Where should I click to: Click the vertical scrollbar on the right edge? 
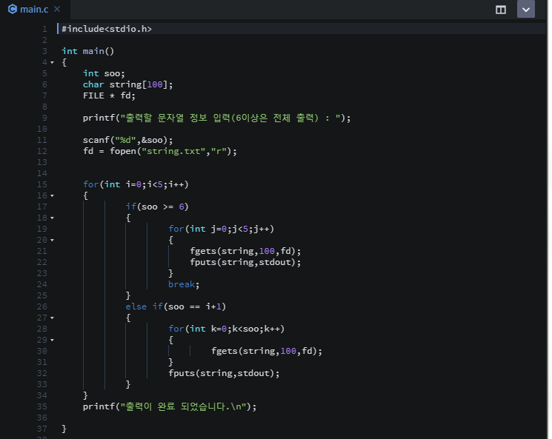[549, 219]
